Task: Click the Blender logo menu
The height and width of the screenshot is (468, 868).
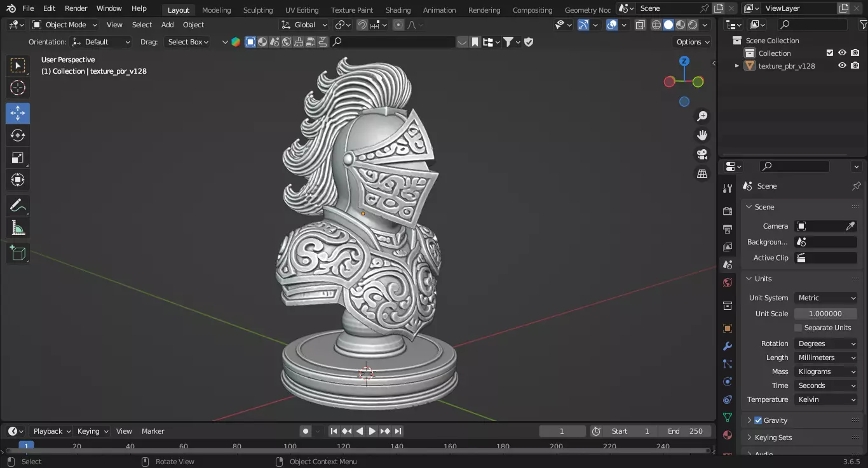Action: tap(11, 8)
